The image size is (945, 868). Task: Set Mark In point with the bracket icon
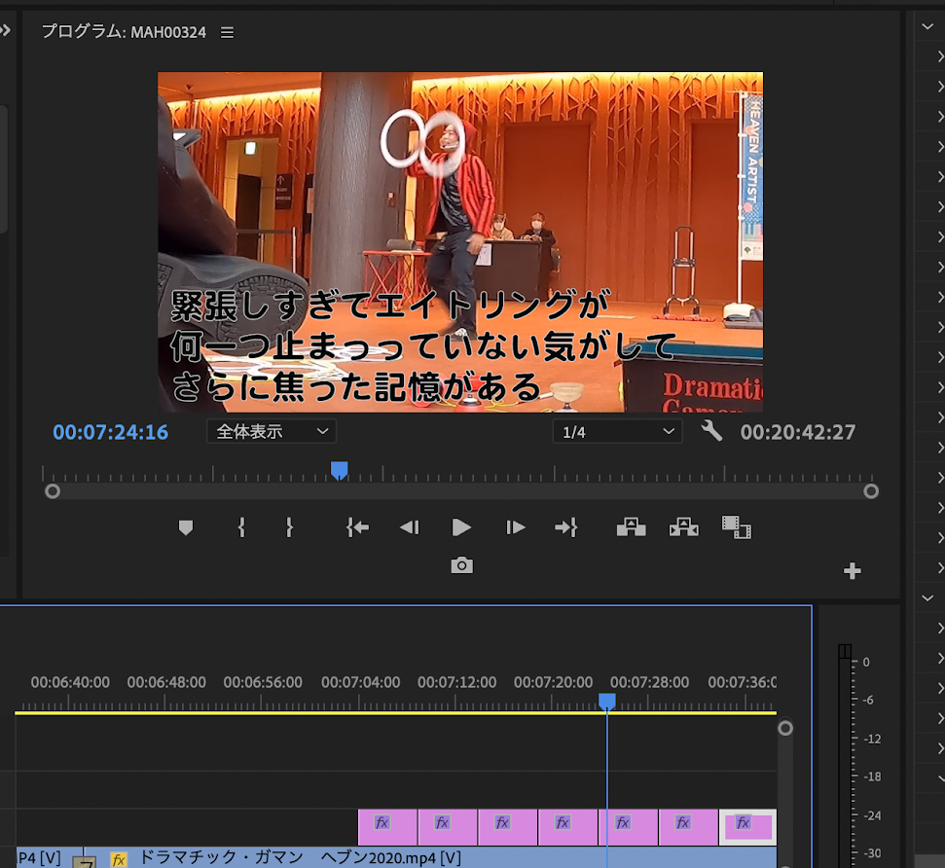(x=241, y=527)
